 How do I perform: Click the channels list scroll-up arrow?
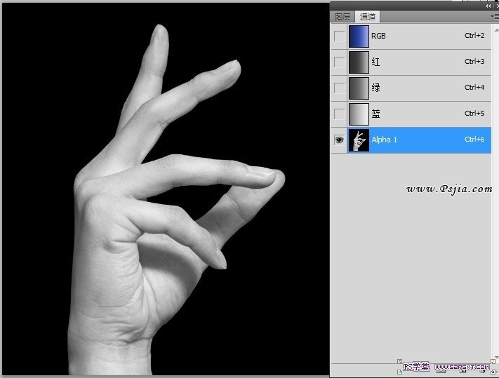[x=496, y=30]
